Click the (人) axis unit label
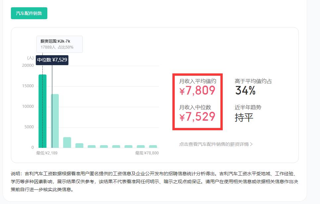This screenshot has width=320, height=204. pyautogui.click(x=30, y=58)
